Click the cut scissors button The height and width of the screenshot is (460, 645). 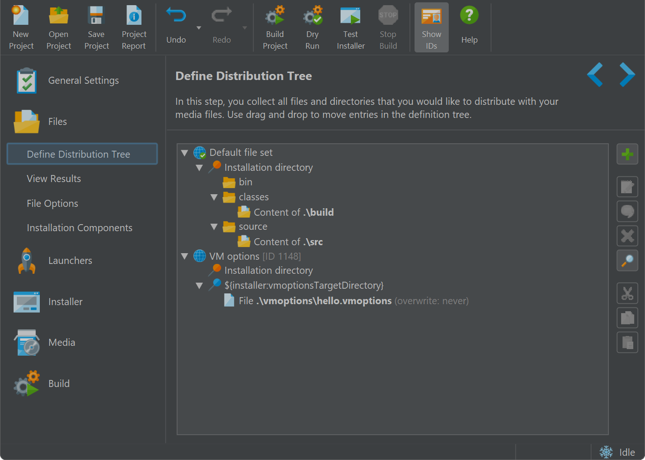point(627,293)
